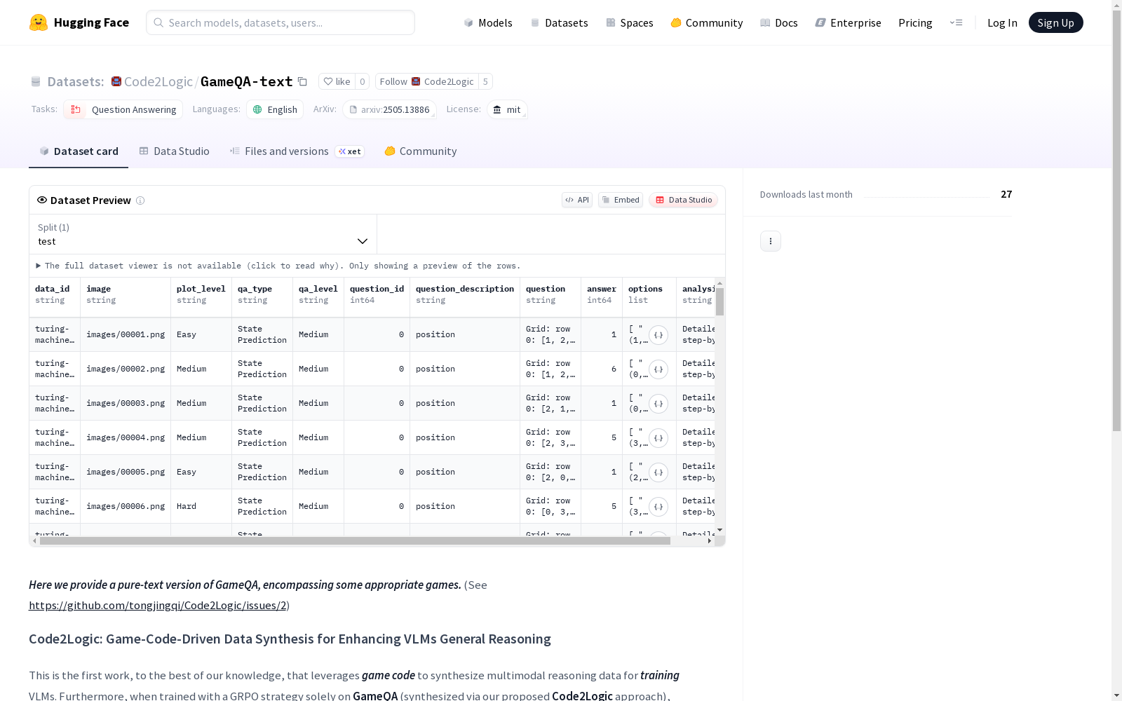Expand options list for images/00002.png row
The height and width of the screenshot is (701, 1122).
(658, 369)
